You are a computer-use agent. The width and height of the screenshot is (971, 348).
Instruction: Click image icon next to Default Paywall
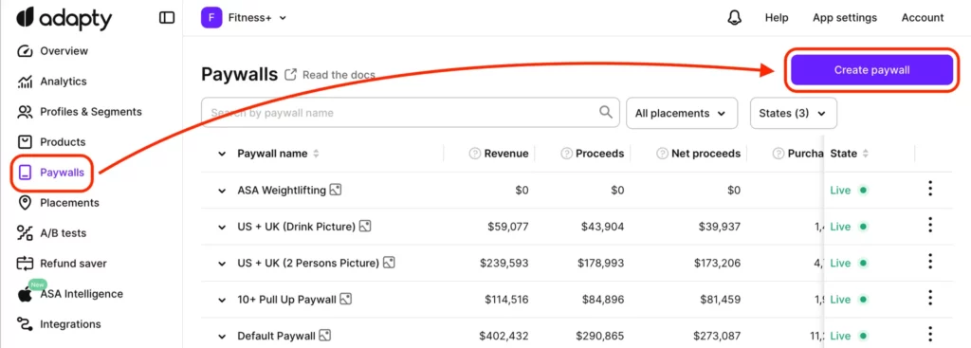pyautogui.click(x=324, y=337)
